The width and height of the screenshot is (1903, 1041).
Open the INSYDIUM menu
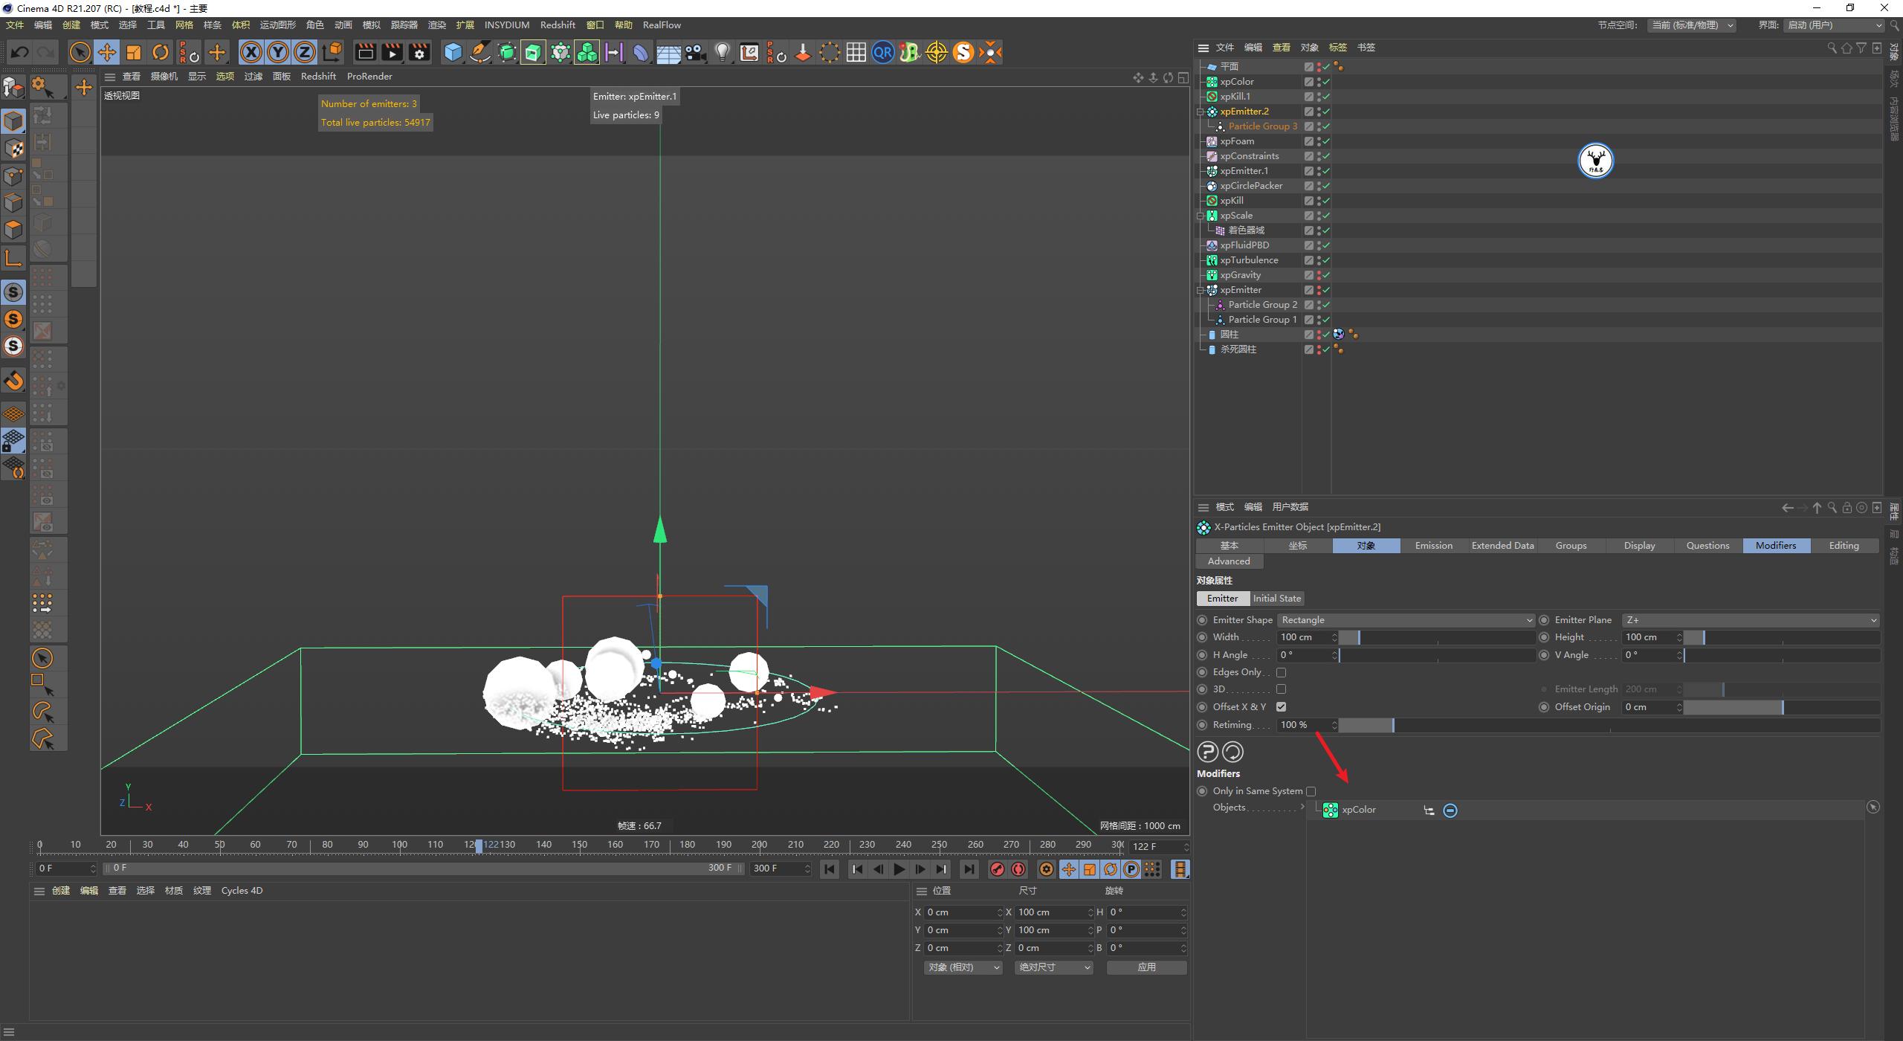(x=507, y=25)
